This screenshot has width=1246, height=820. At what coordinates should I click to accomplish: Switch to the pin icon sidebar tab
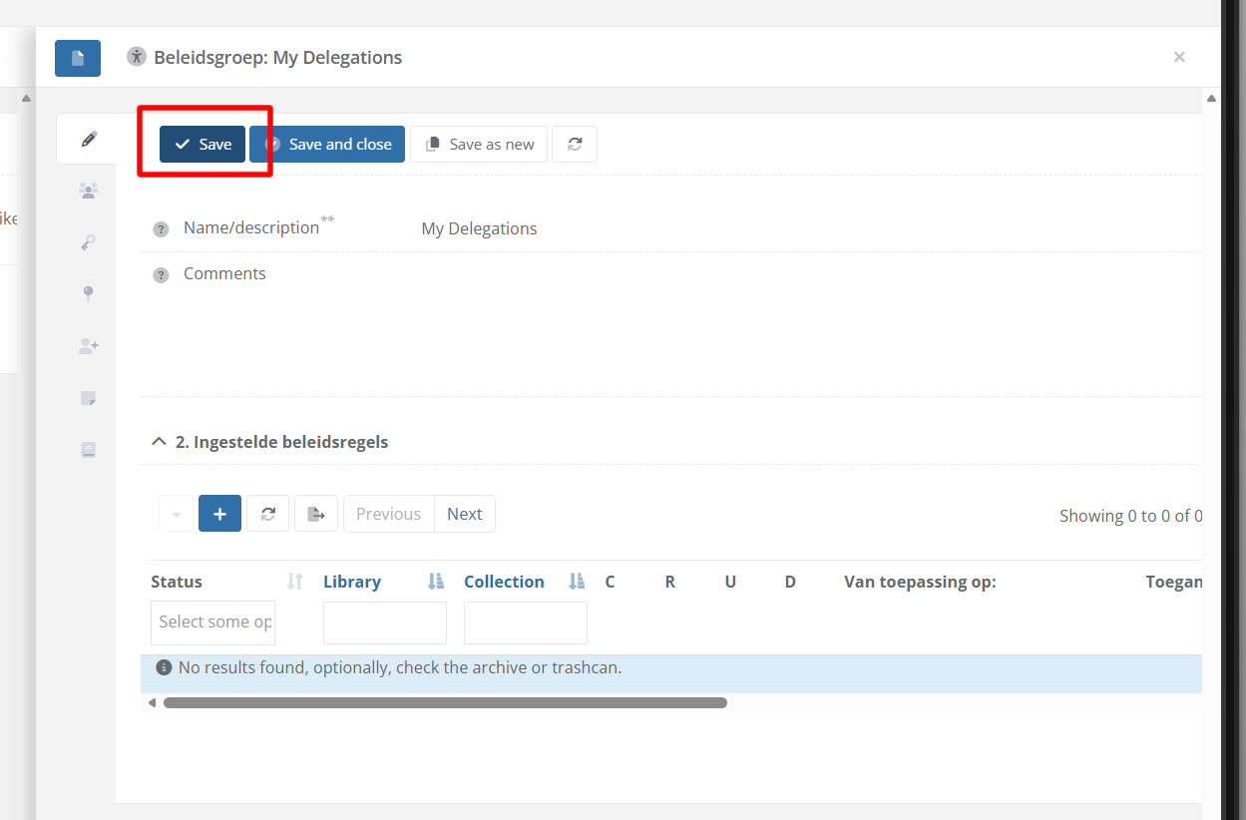(89, 293)
